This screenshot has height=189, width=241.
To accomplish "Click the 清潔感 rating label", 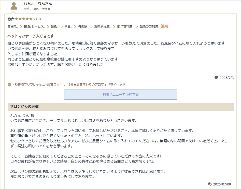I will point(83,26).
